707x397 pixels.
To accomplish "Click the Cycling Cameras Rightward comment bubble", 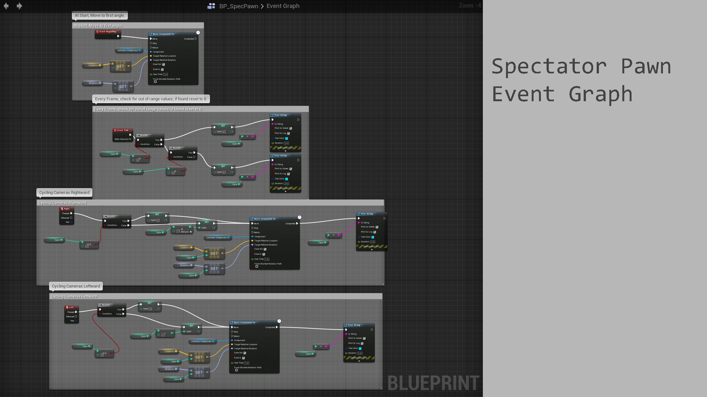I will 64,193.
